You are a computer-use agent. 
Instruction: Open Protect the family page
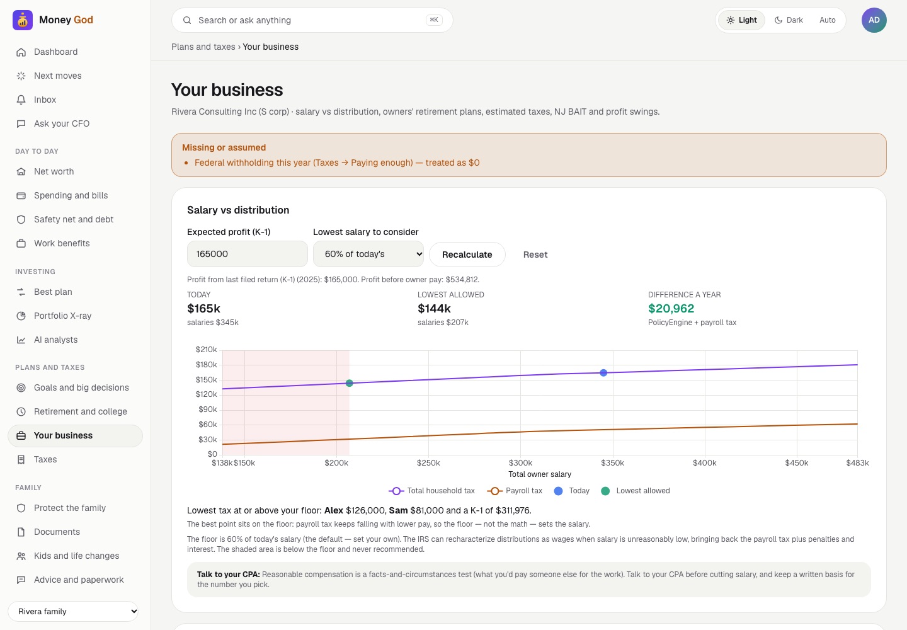75,508
